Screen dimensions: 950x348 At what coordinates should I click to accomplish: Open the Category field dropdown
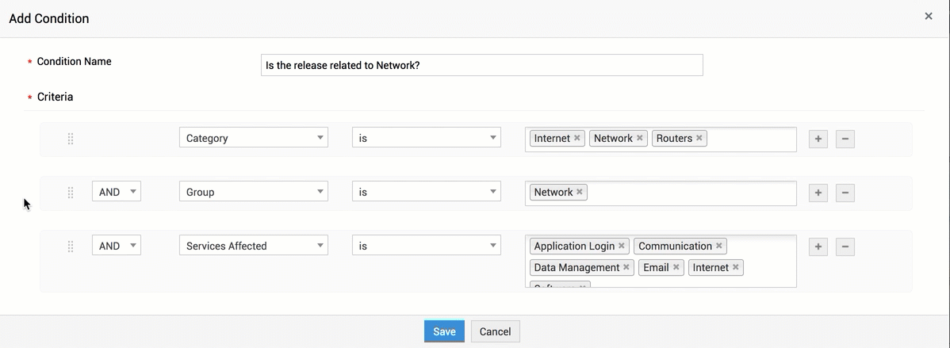(254, 138)
